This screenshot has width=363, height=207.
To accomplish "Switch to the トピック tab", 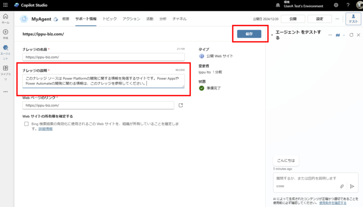I will (110, 19).
